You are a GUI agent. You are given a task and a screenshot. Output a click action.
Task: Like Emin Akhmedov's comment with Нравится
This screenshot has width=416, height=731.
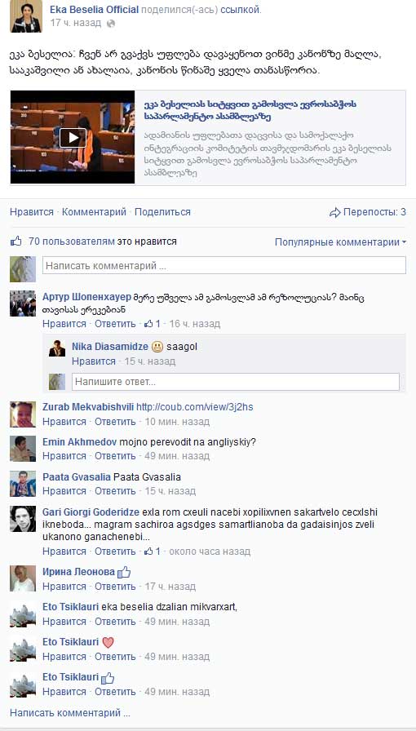(64, 455)
